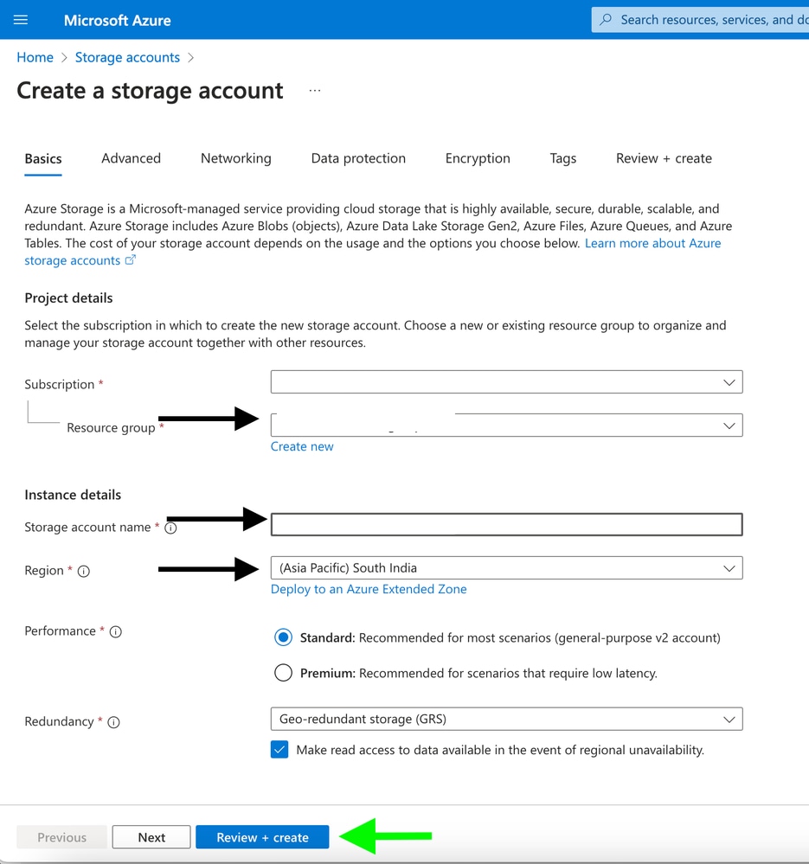Click Deploy to an Azure Extended Zone
Viewport: 809px width, 864px height.
tap(369, 589)
